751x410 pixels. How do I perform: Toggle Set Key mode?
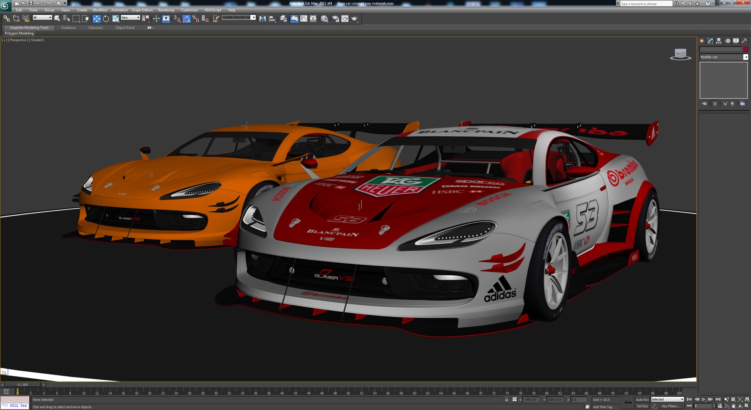642,406
